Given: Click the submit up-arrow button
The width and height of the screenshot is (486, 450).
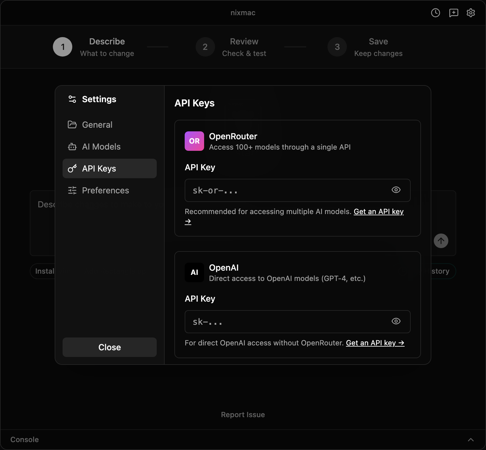Looking at the screenshot, I should point(441,241).
